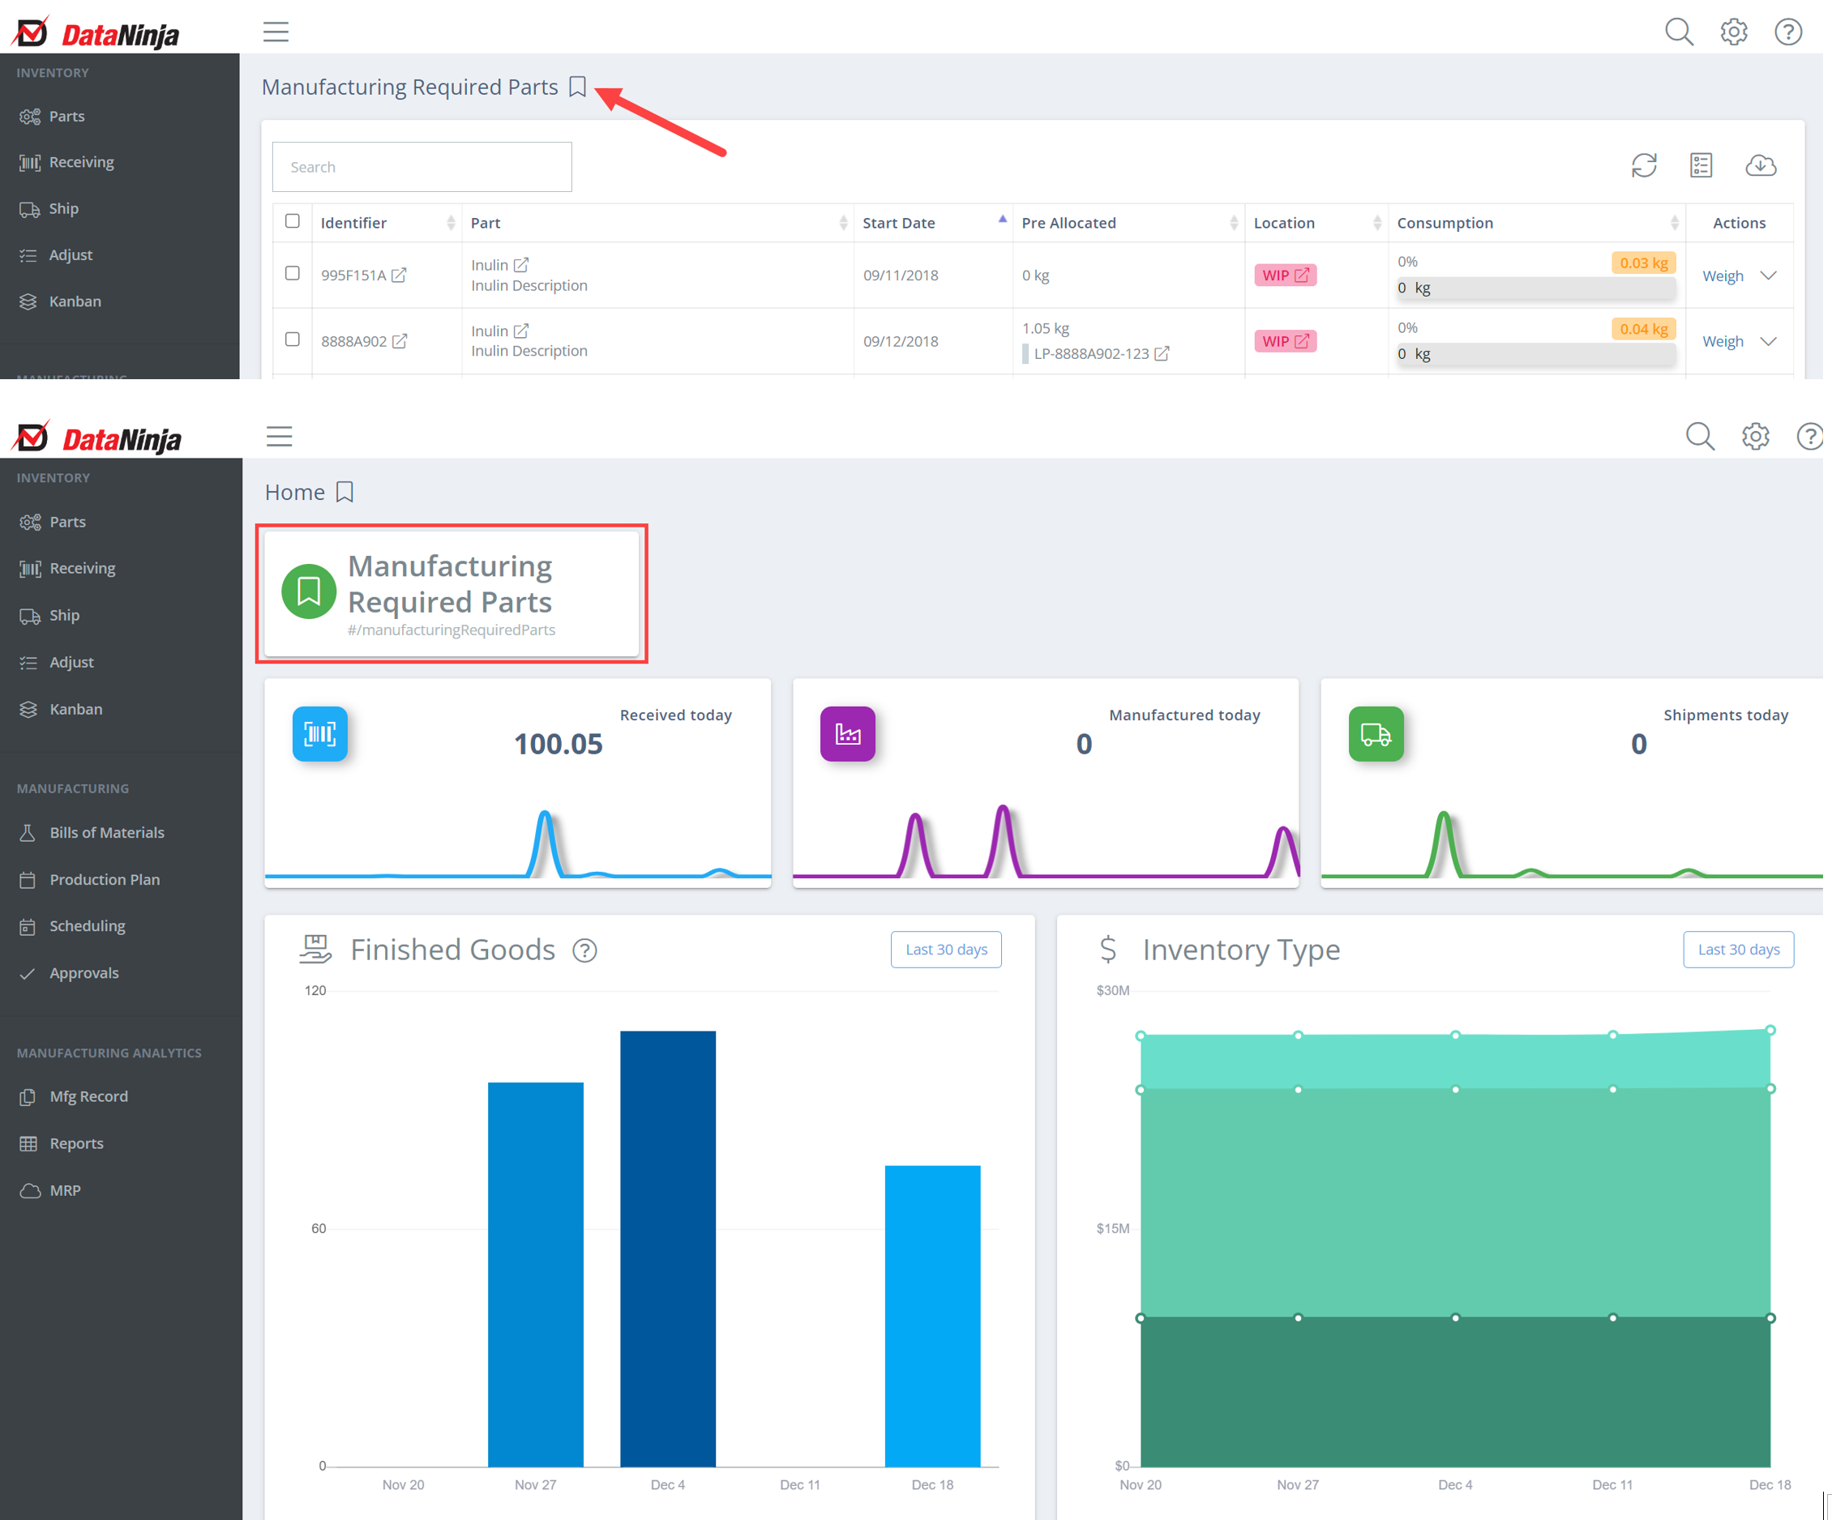The image size is (1832, 1520).
Task: Toggle the select-all checkbox in table header
Action: click(293, 221)
